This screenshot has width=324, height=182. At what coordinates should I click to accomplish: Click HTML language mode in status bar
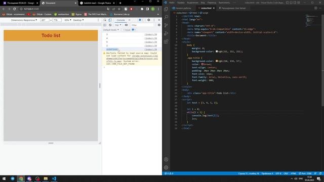click(x=293, y=173)
